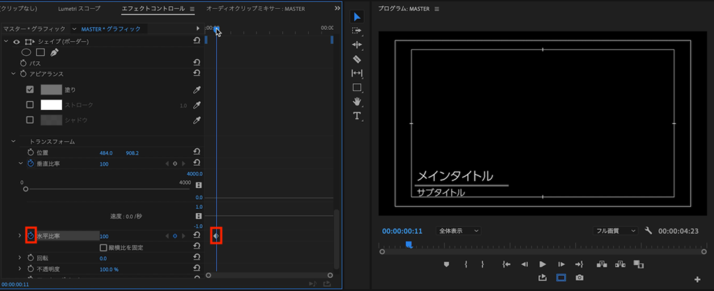This screenshot has height=291, width=714.
Task: Select the Type tool in toolbar
Action: coord(357,116)
